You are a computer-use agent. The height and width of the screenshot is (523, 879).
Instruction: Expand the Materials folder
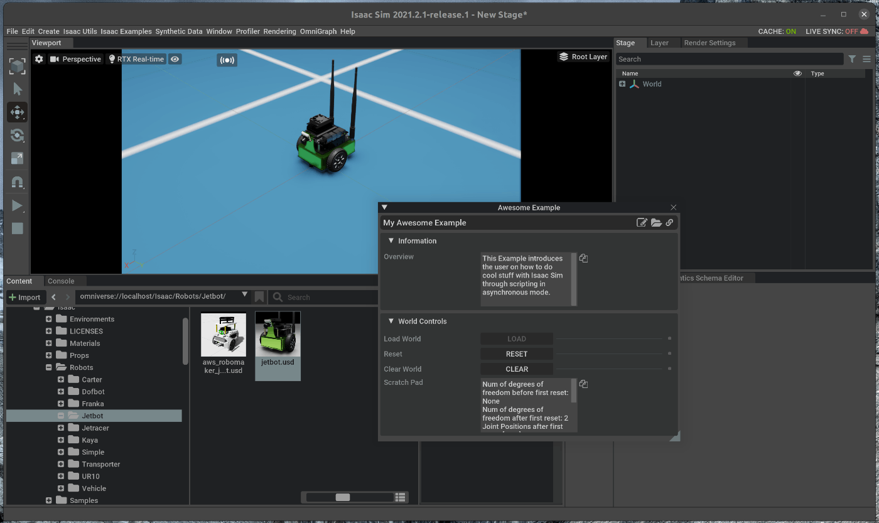tap(49, 343)
